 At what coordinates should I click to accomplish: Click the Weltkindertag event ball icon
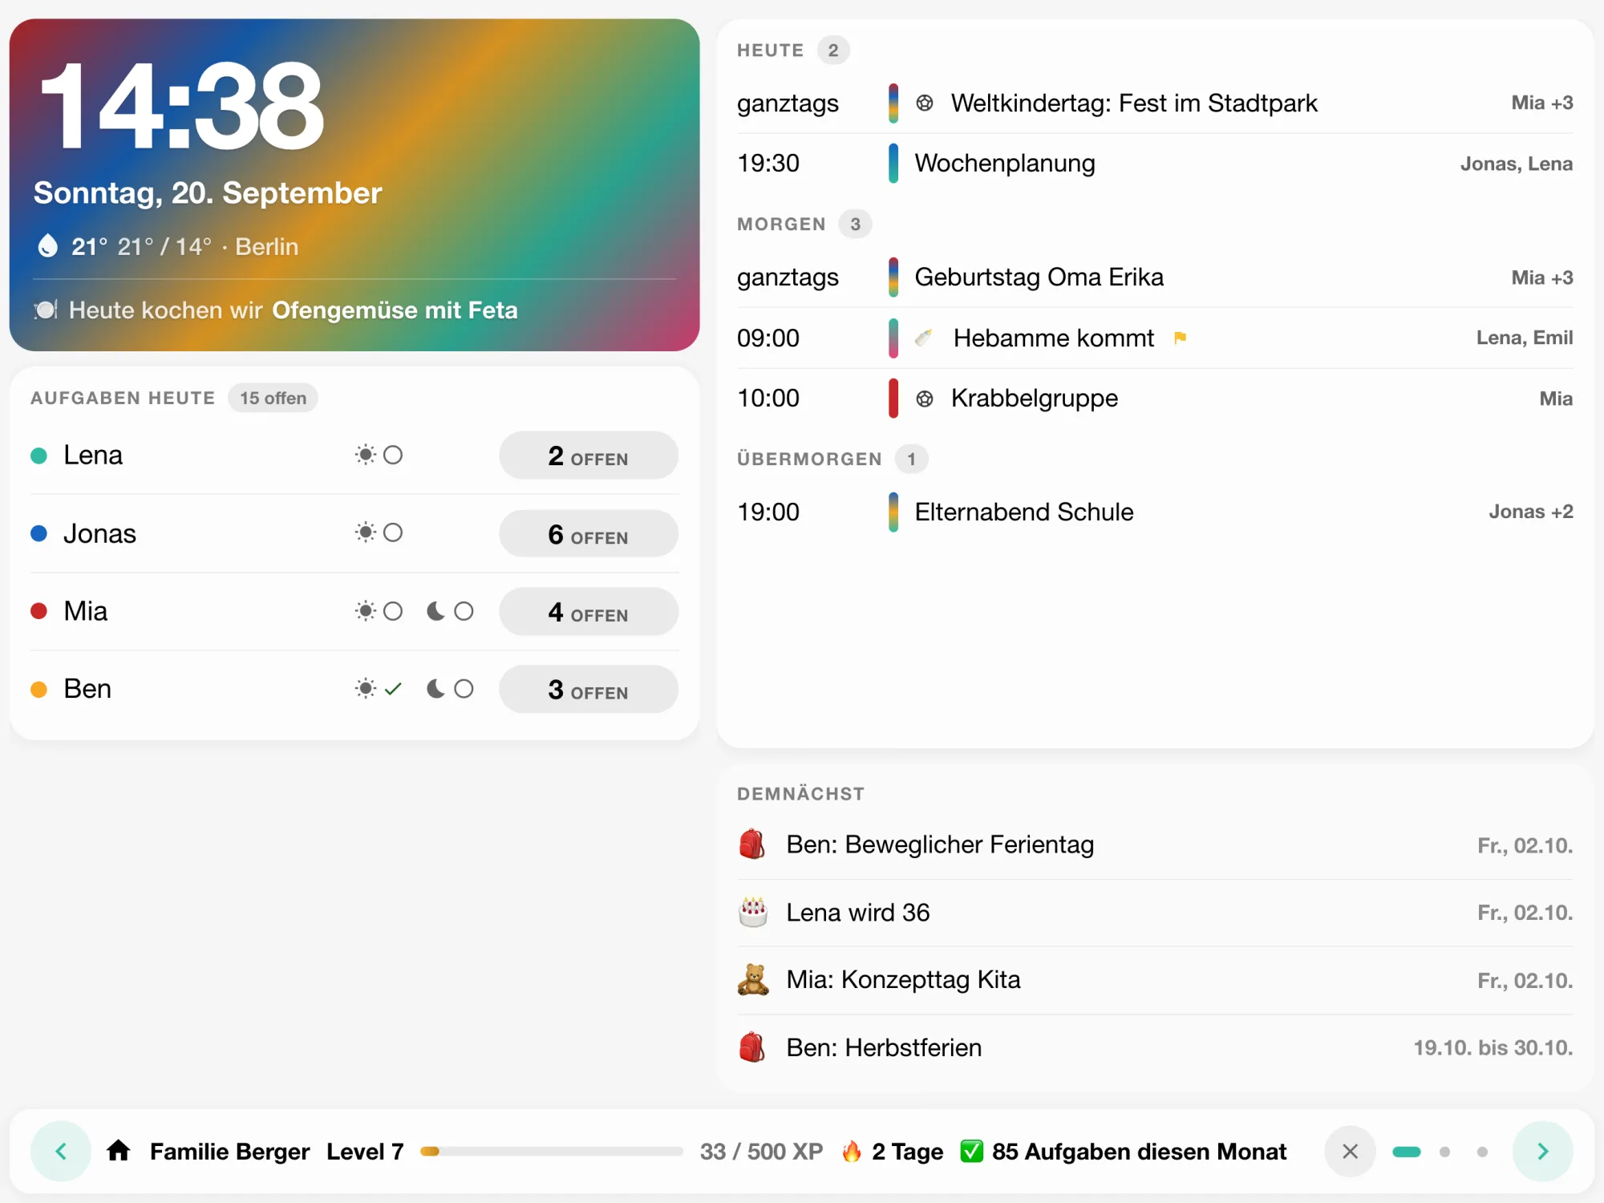(x=925, y=103)
